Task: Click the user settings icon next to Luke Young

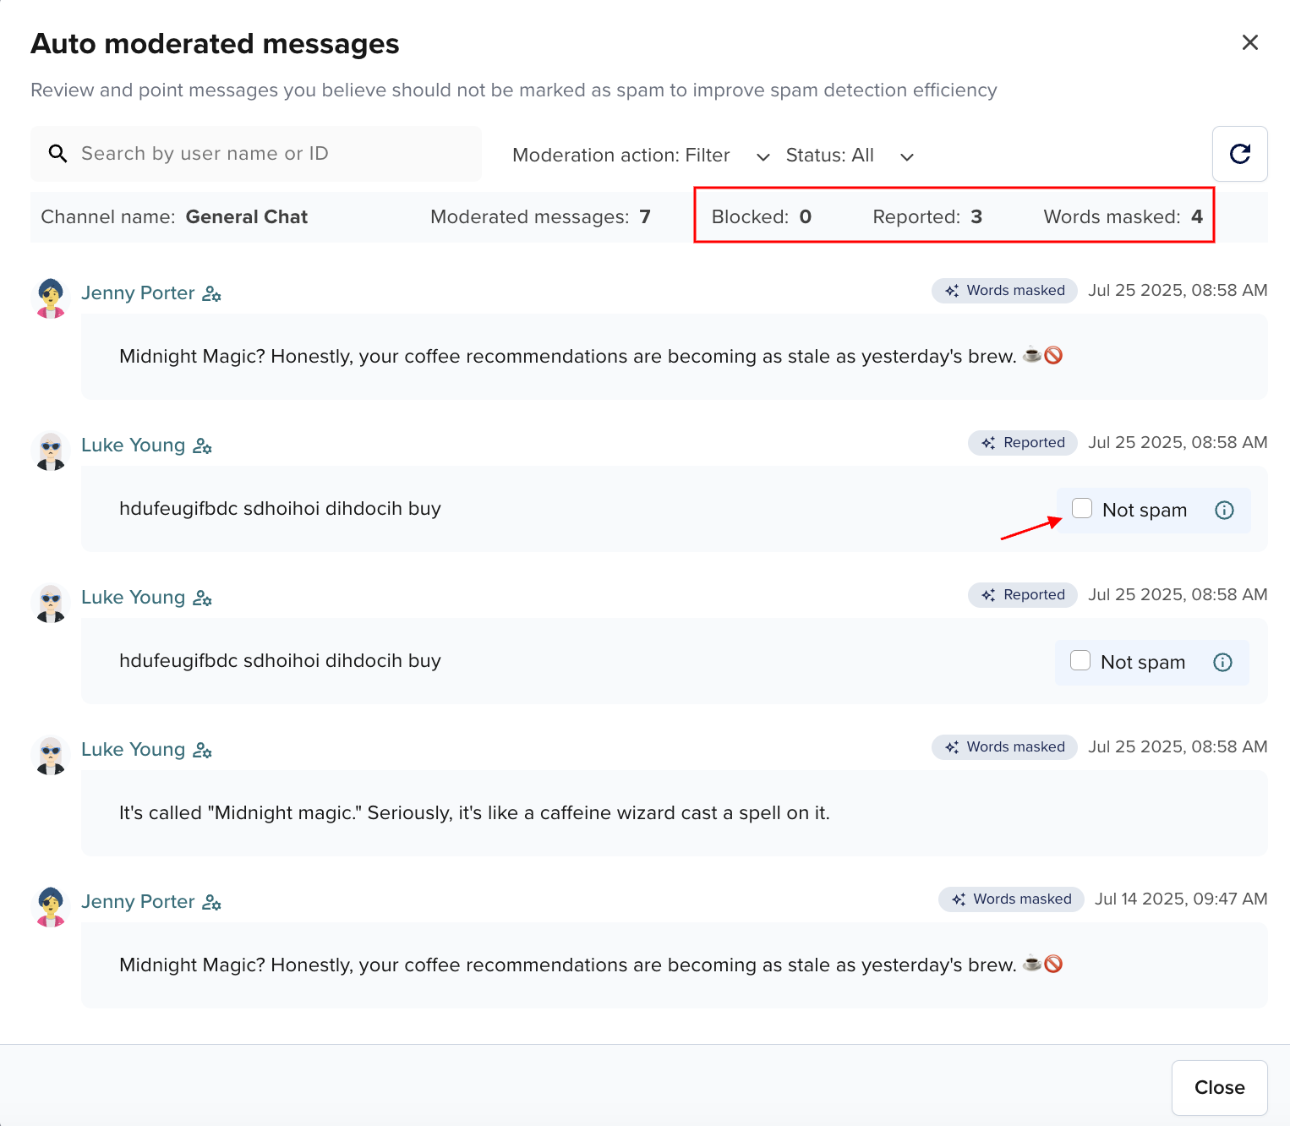Action: [202, 445]
